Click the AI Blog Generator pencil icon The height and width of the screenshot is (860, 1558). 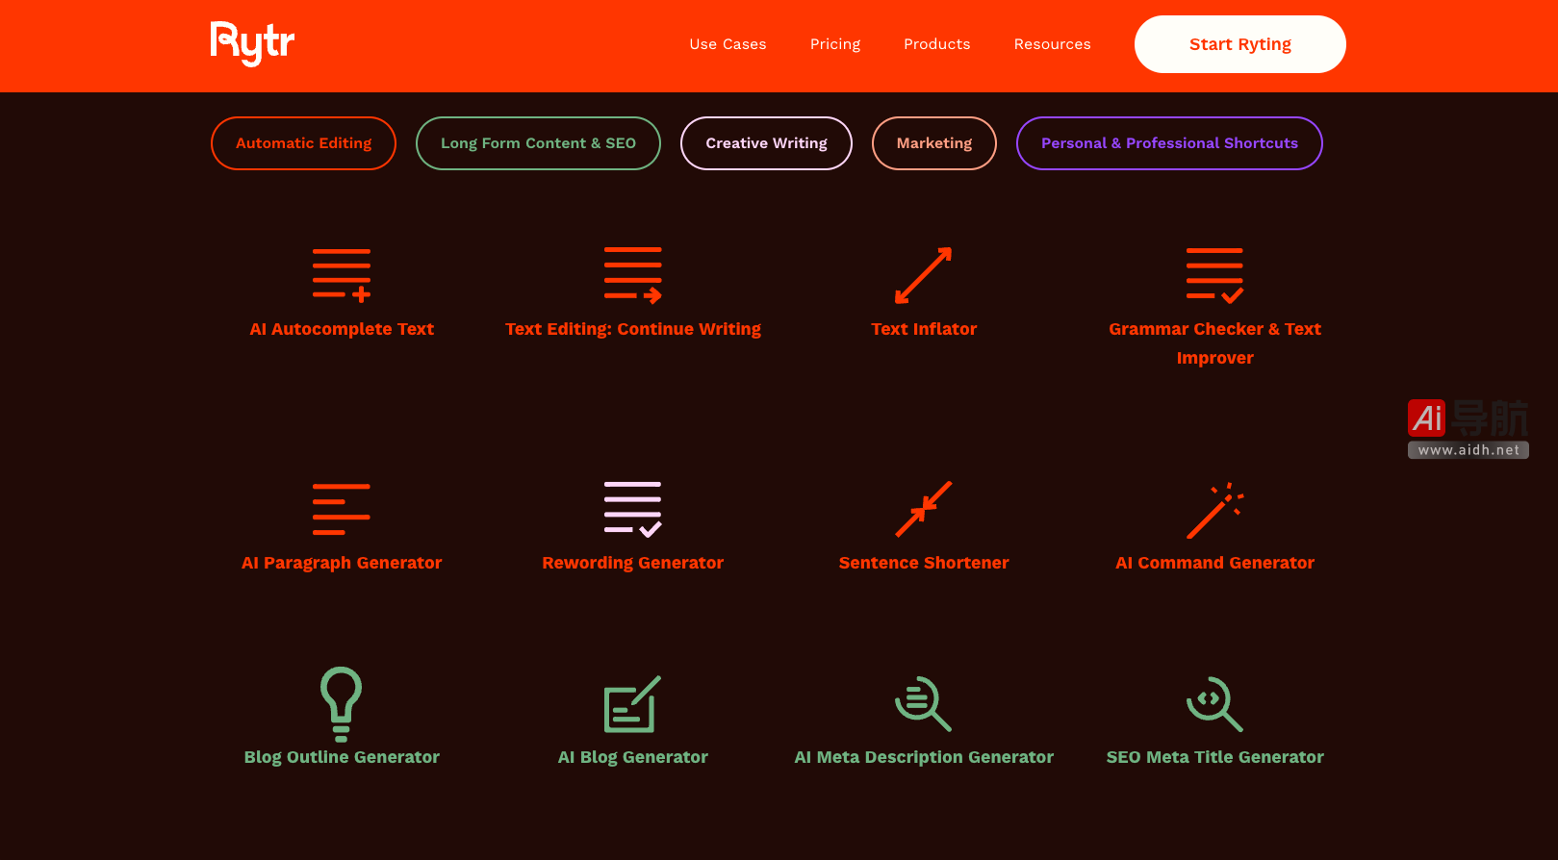(x=632, y=704)
